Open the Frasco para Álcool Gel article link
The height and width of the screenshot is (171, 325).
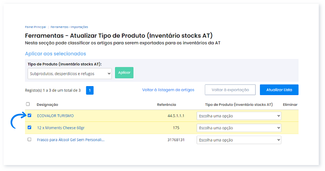coord(71,140)
